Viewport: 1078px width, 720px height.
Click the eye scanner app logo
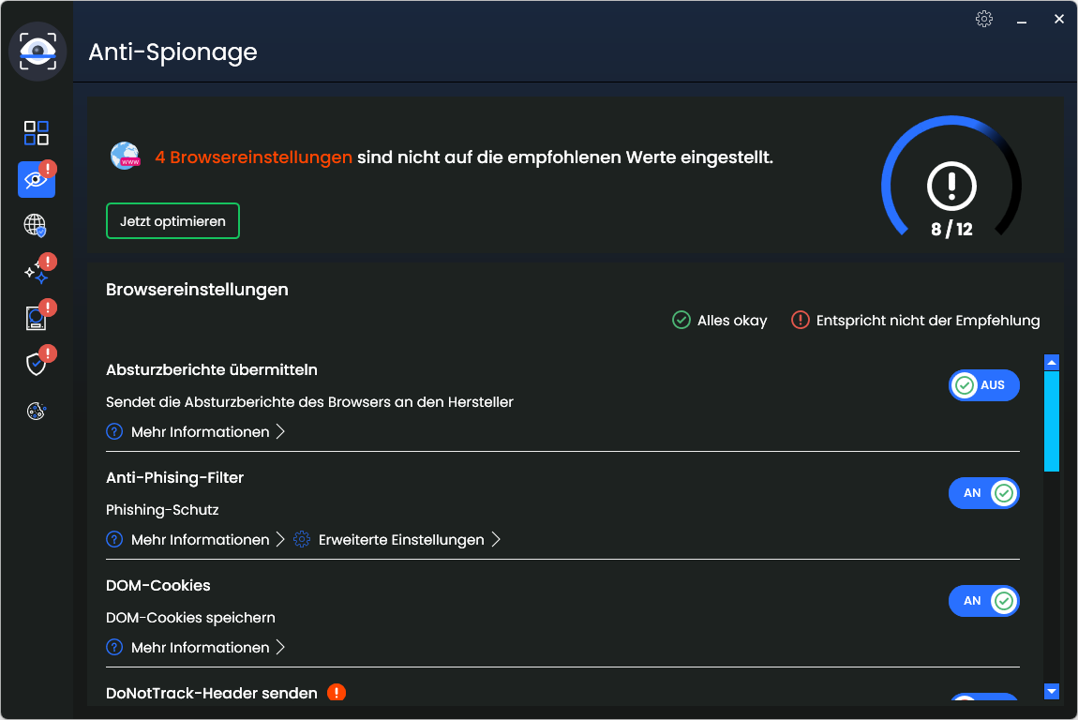(37, 51)
